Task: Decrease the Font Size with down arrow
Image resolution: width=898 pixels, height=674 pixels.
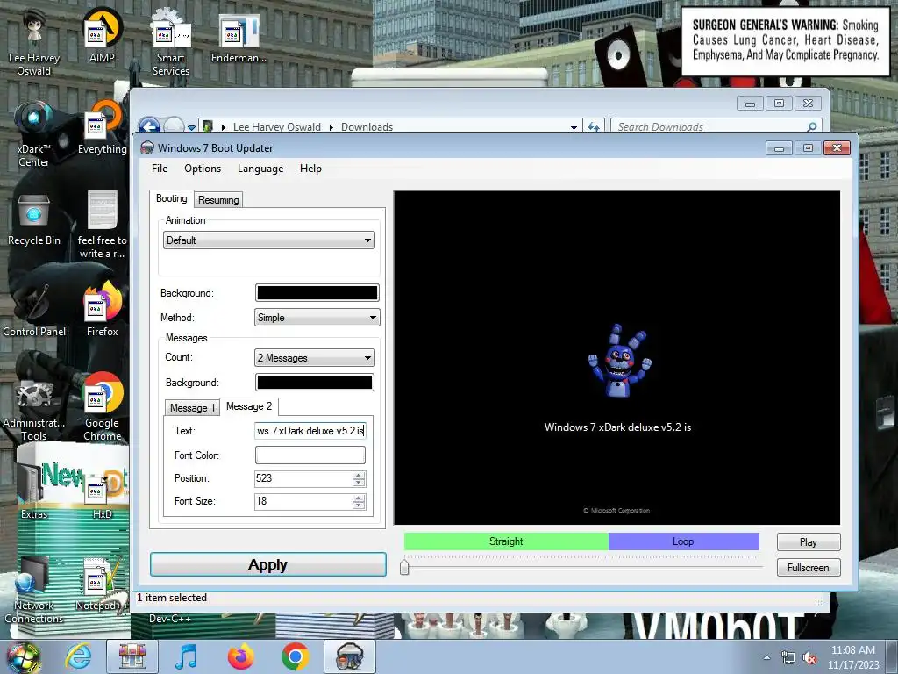Action: tap(359, 505)
